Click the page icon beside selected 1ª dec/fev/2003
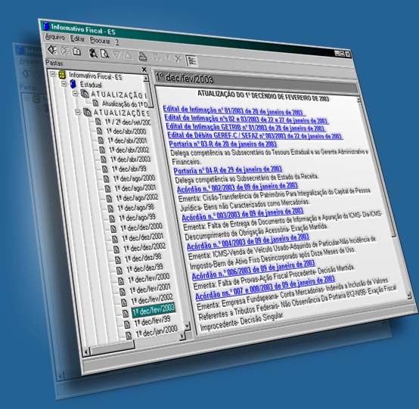 coord(126,313)
